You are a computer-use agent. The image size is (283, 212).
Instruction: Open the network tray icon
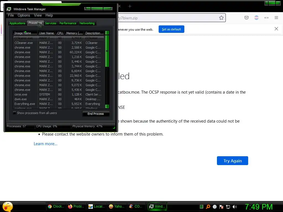(x=228, y=207)
